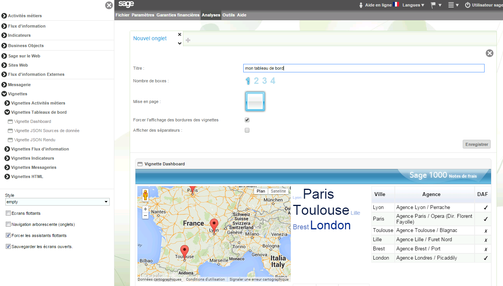Screen dimensions: 503x286
Task: Open the Fichier menu
Action: (122, 15)
